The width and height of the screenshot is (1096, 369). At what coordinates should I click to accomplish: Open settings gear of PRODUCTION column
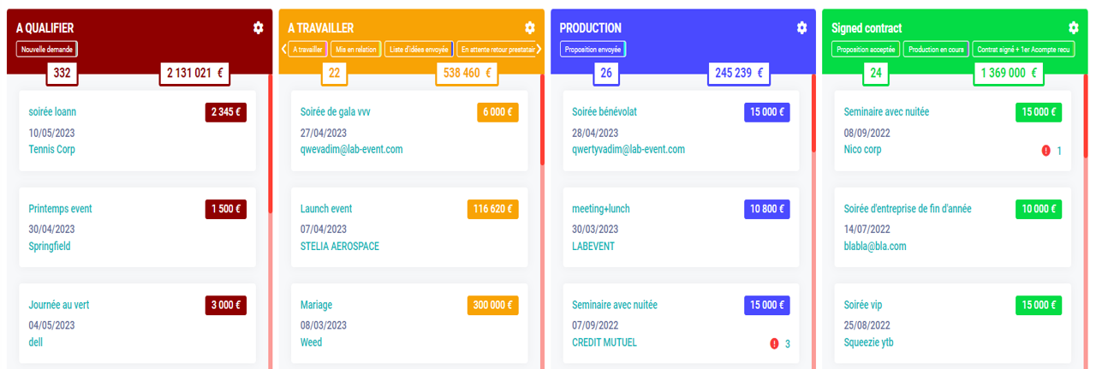(802, 28)
